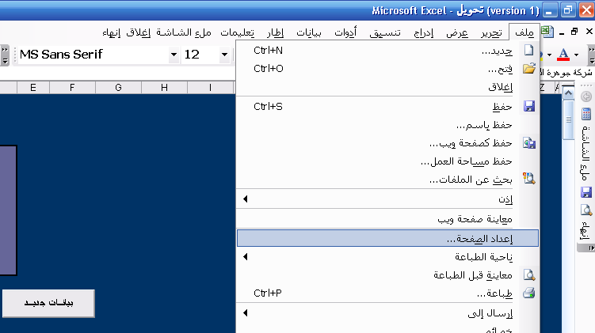Click the Save as Web Page icon
The width and height of the screenshot is (595, 333).
(x=528, y=143)
